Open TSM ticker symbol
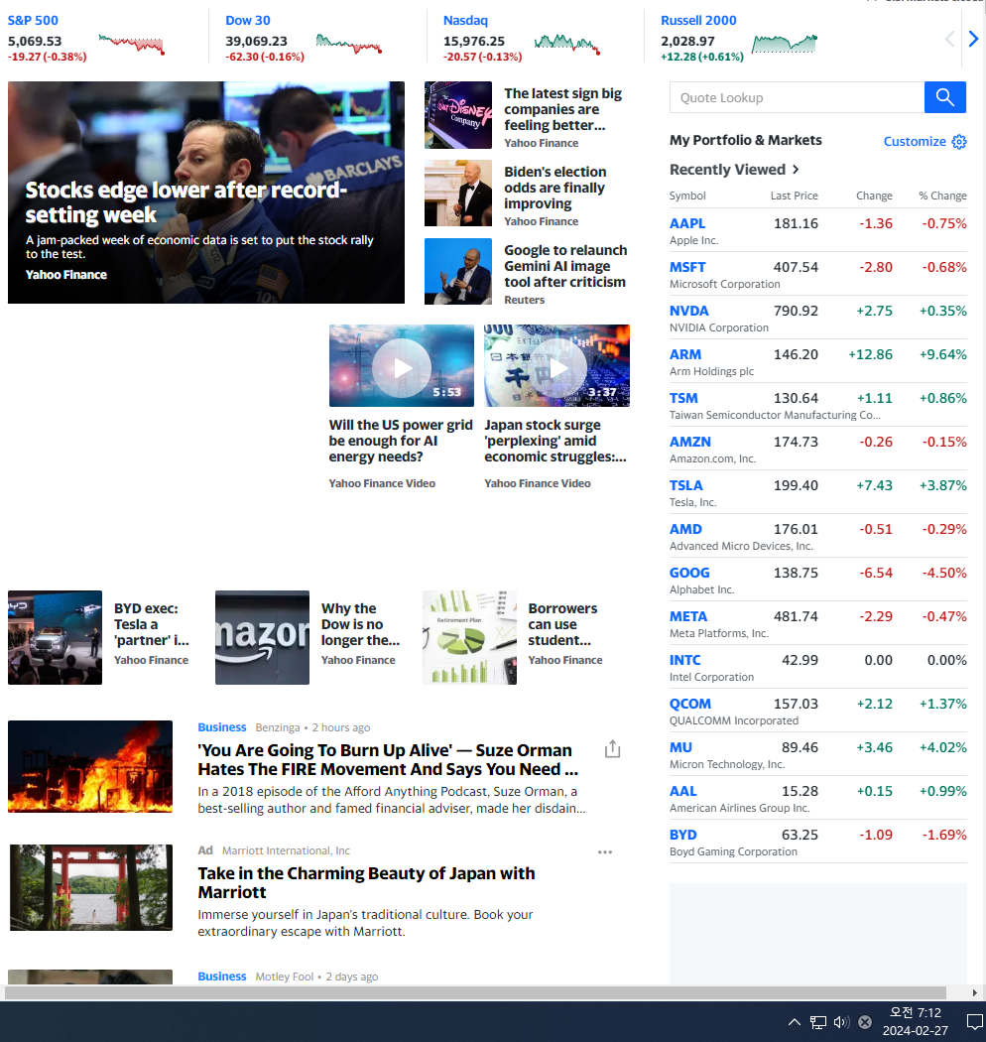The width and height of the screenshot is (986, 1042). coord(683,398)
